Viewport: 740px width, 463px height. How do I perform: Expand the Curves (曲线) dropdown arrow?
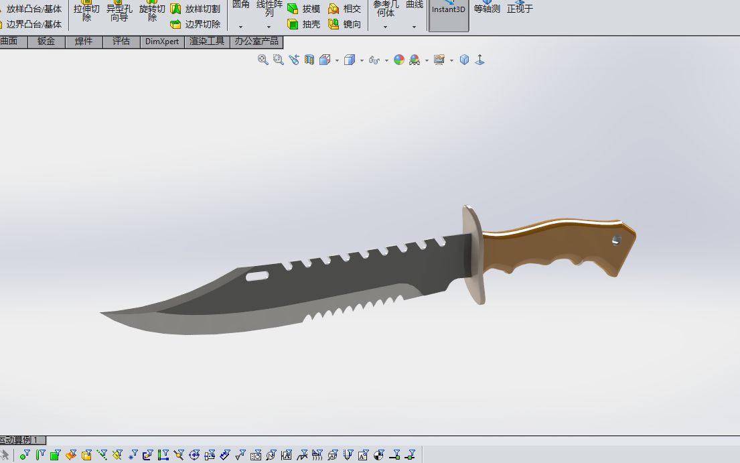coord(415,27)
